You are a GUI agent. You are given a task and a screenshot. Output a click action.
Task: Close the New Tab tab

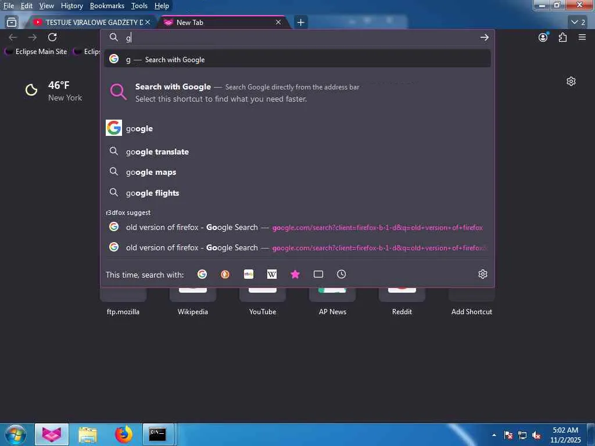tap(278, 23)
